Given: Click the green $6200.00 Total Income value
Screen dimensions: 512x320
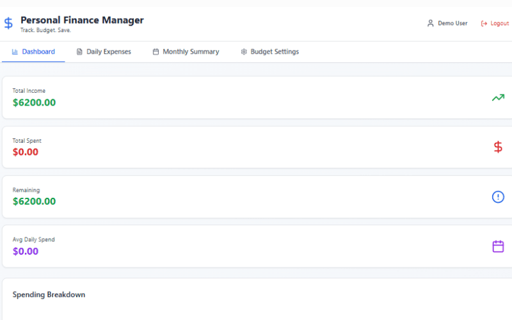Looking at the screenshot, I should pos(35,102).
